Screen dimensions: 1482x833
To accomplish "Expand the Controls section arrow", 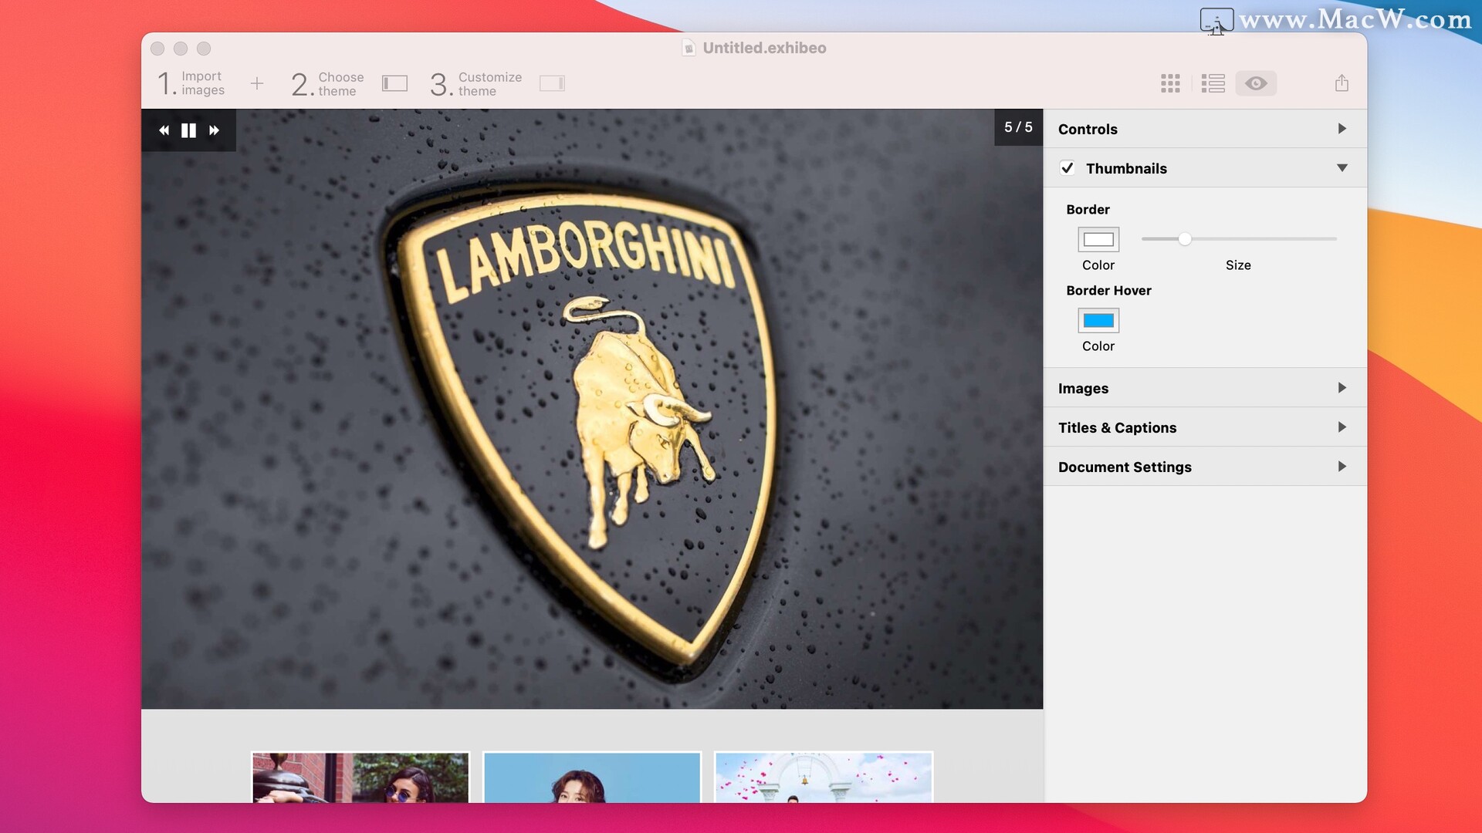I will pos(1342,129).
